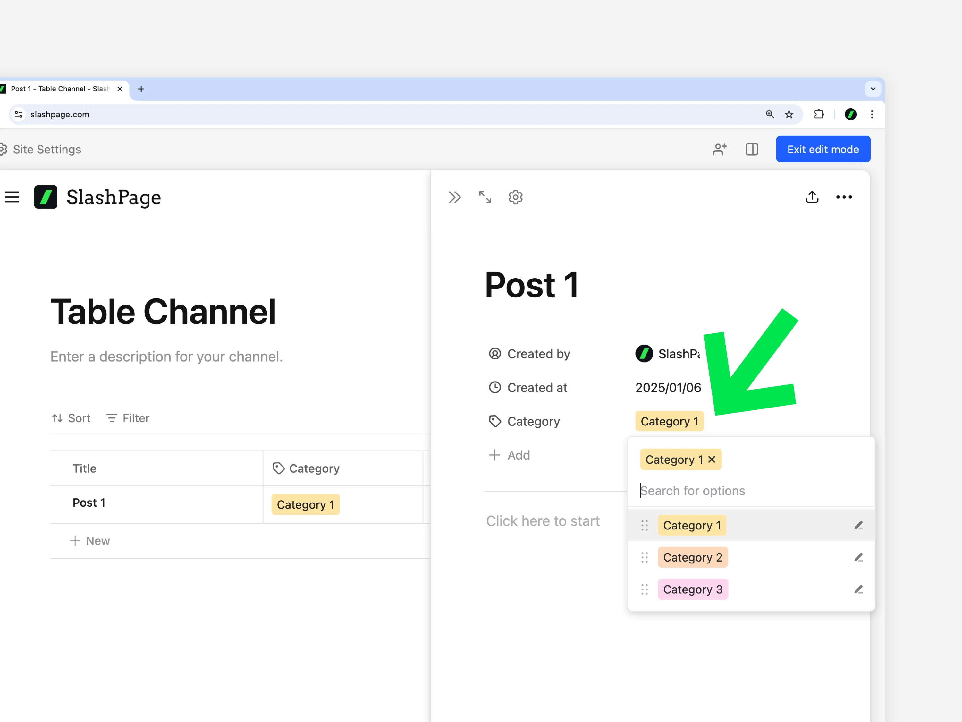Click the 2025/01/06 date value
This screenshot has width=962, height=722.
pyautogui.click(x=668, y=387)
